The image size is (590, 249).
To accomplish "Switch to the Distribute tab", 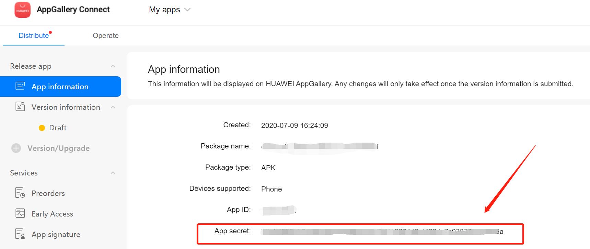I will pyautogui.click(x=34, y=36).
